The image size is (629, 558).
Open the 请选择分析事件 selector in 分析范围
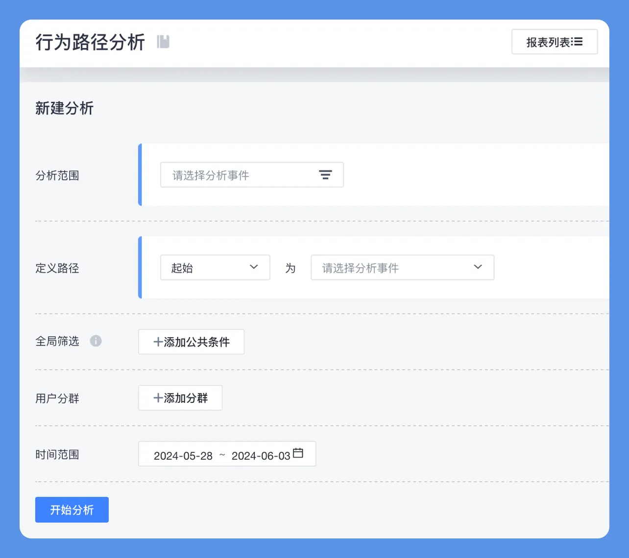tap(252, 175)
